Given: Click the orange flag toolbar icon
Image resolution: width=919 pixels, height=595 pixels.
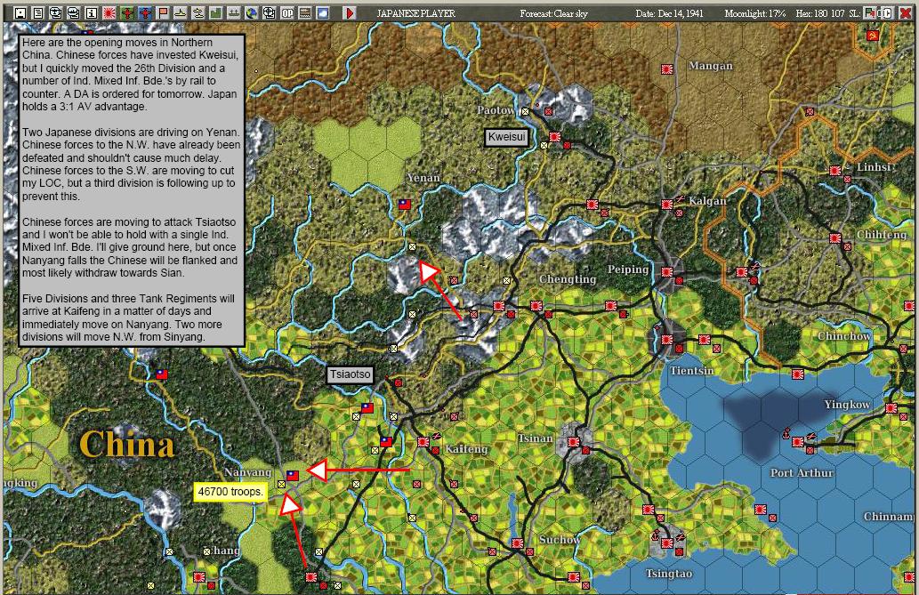Looking at the screenshot, I should tap(162, 12).
